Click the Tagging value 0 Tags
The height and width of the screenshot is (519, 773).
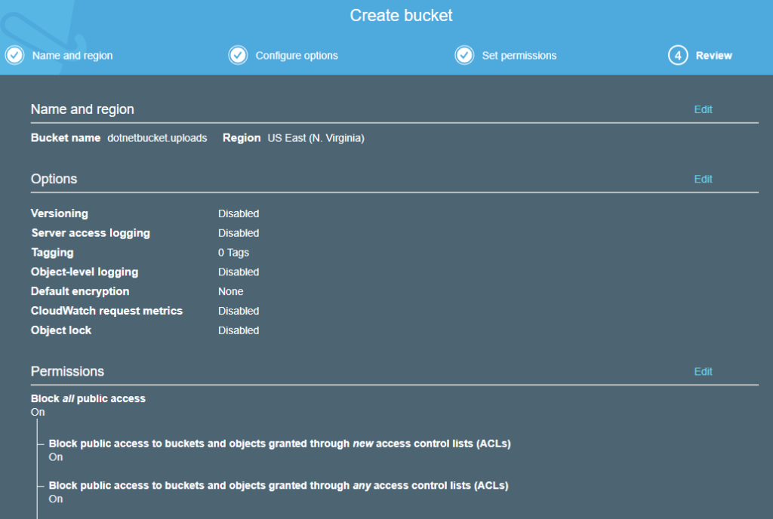click(x=234, y=253)
